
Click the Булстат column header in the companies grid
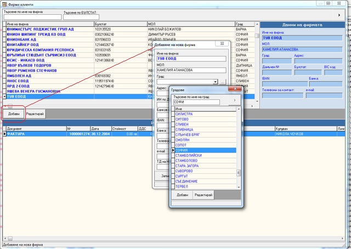(x=121, y=24)
